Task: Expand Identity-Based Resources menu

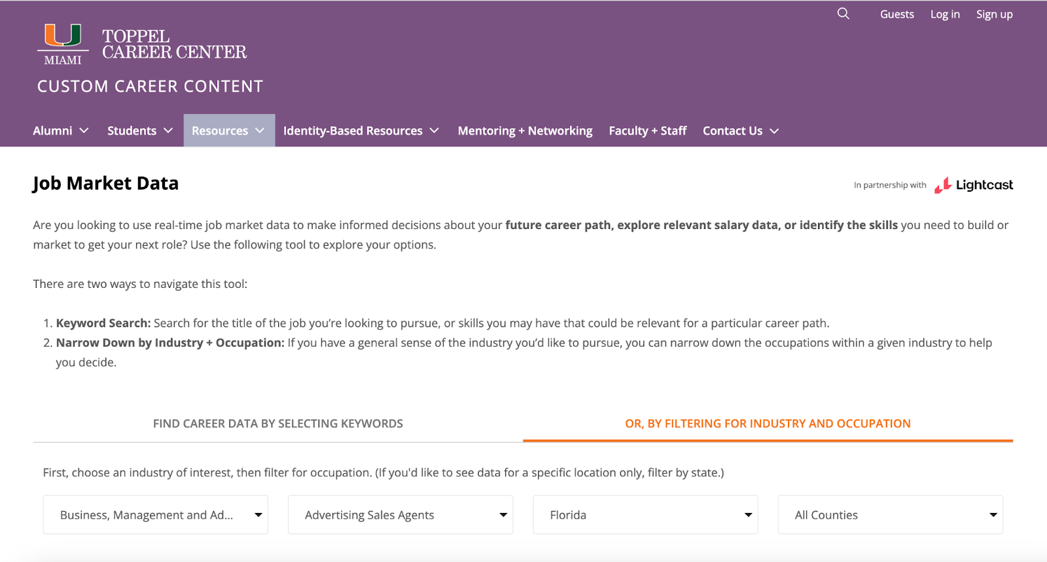Action: click(361, 131)
